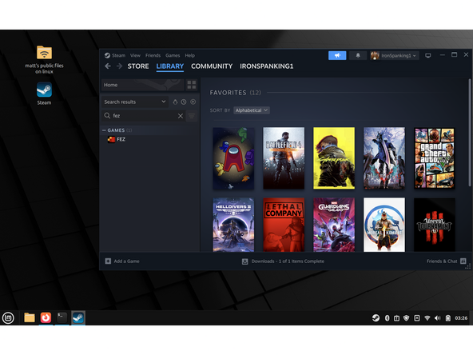Image resolution: width=473 pixels, height=355 pixels.
Task: Open IronSpanking1 account dropdown
Action: click(x=394, y=55)
